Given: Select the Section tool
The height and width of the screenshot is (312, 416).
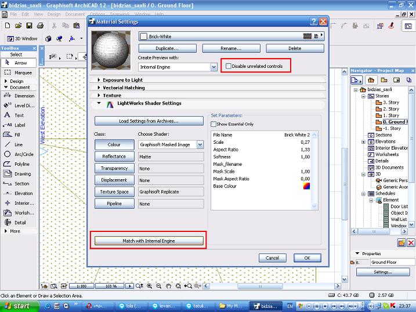Looking at the screenshot, I should pyautogui.click(x=19, y=184).
